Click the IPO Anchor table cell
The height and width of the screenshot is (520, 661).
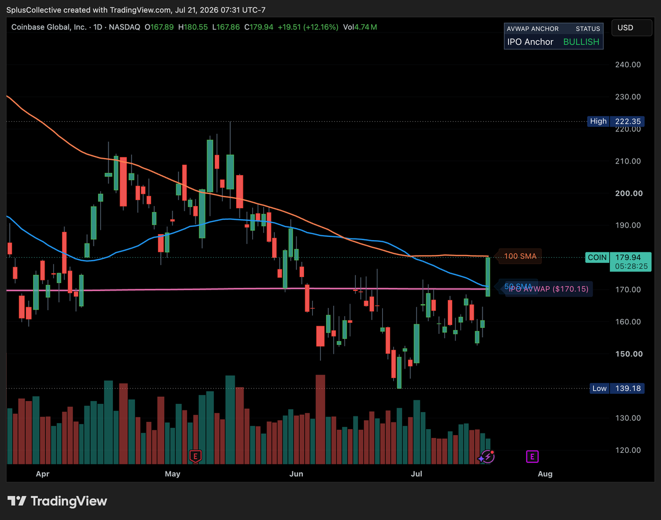[x=530, y=42]
